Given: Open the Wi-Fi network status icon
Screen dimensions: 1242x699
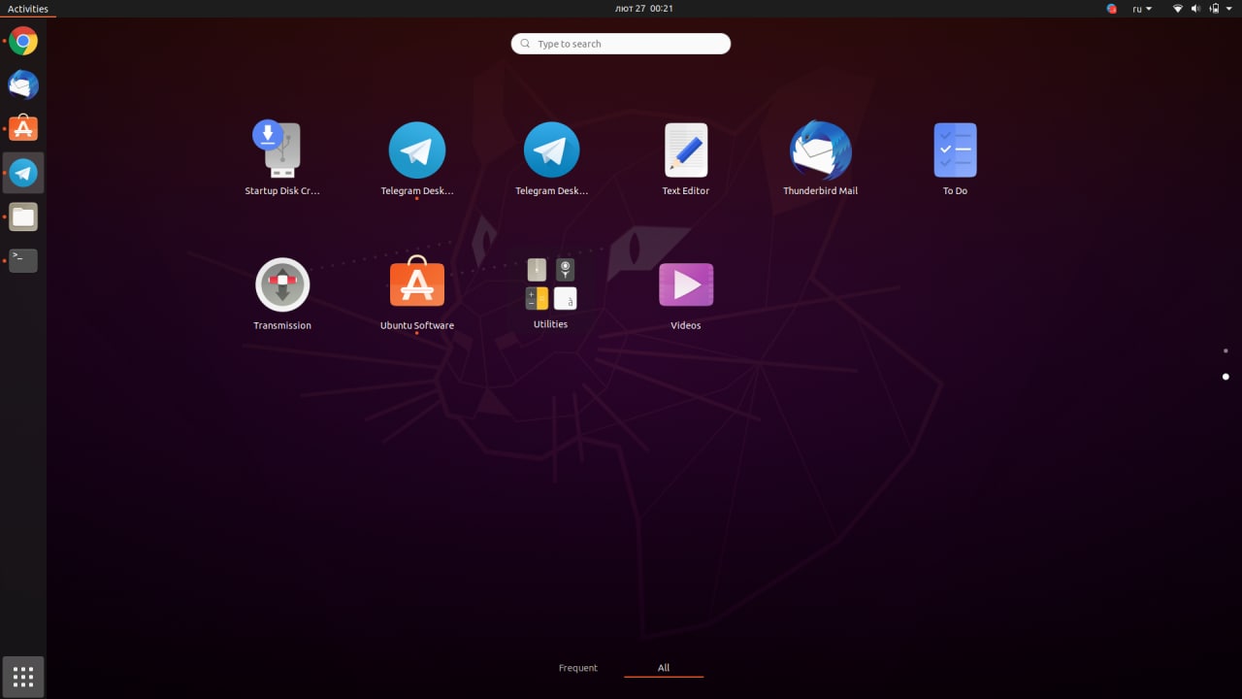Looking at the screenshot, I should click(1178, 9).
